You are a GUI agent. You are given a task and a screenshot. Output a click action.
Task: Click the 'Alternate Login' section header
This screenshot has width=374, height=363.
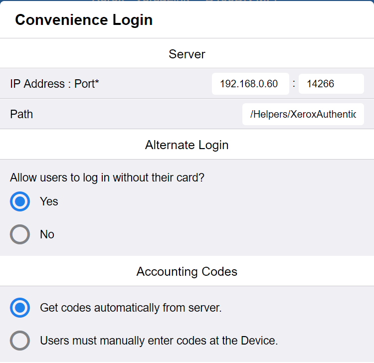(x=187, y=145)
